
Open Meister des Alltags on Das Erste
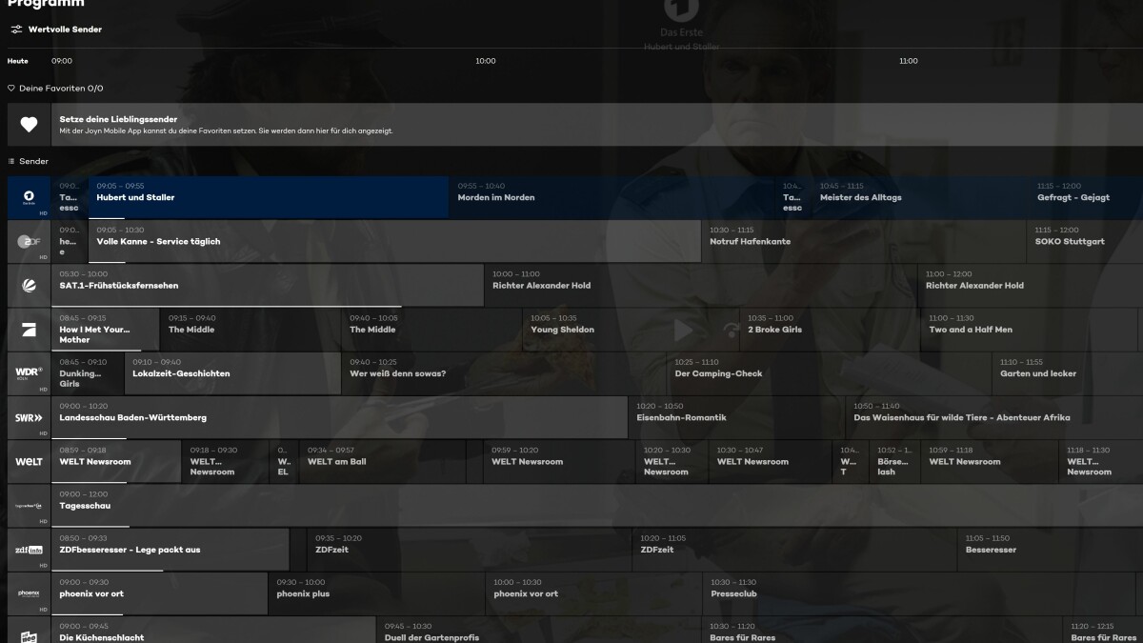tap(920, 197)
